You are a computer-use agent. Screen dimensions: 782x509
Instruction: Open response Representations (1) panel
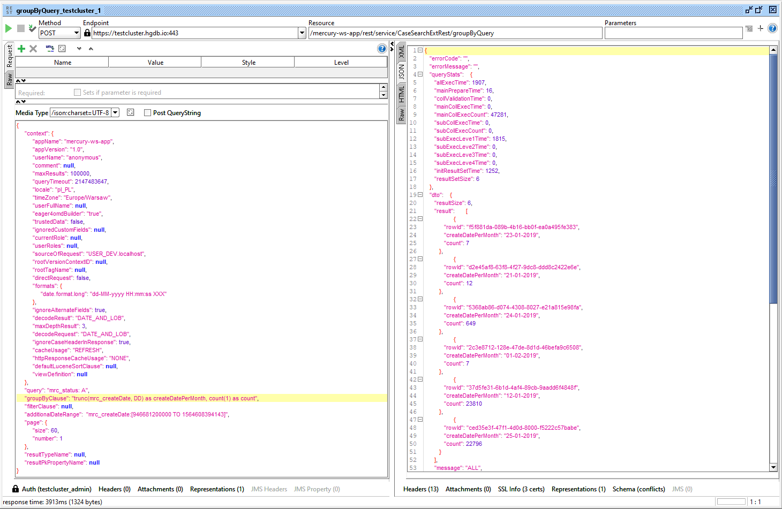(578, 489)
